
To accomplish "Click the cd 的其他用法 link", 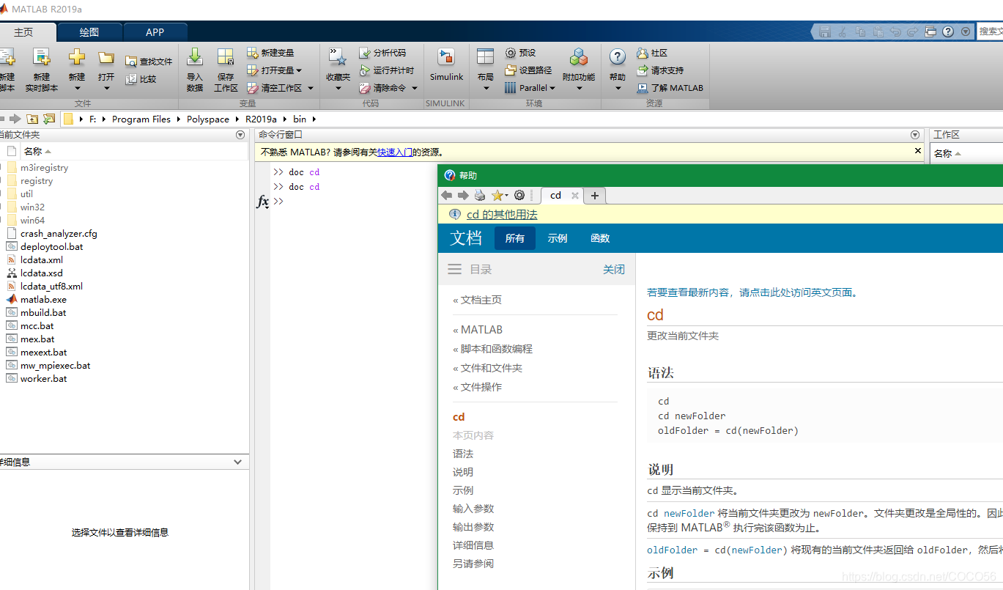I will pos(502,215).
